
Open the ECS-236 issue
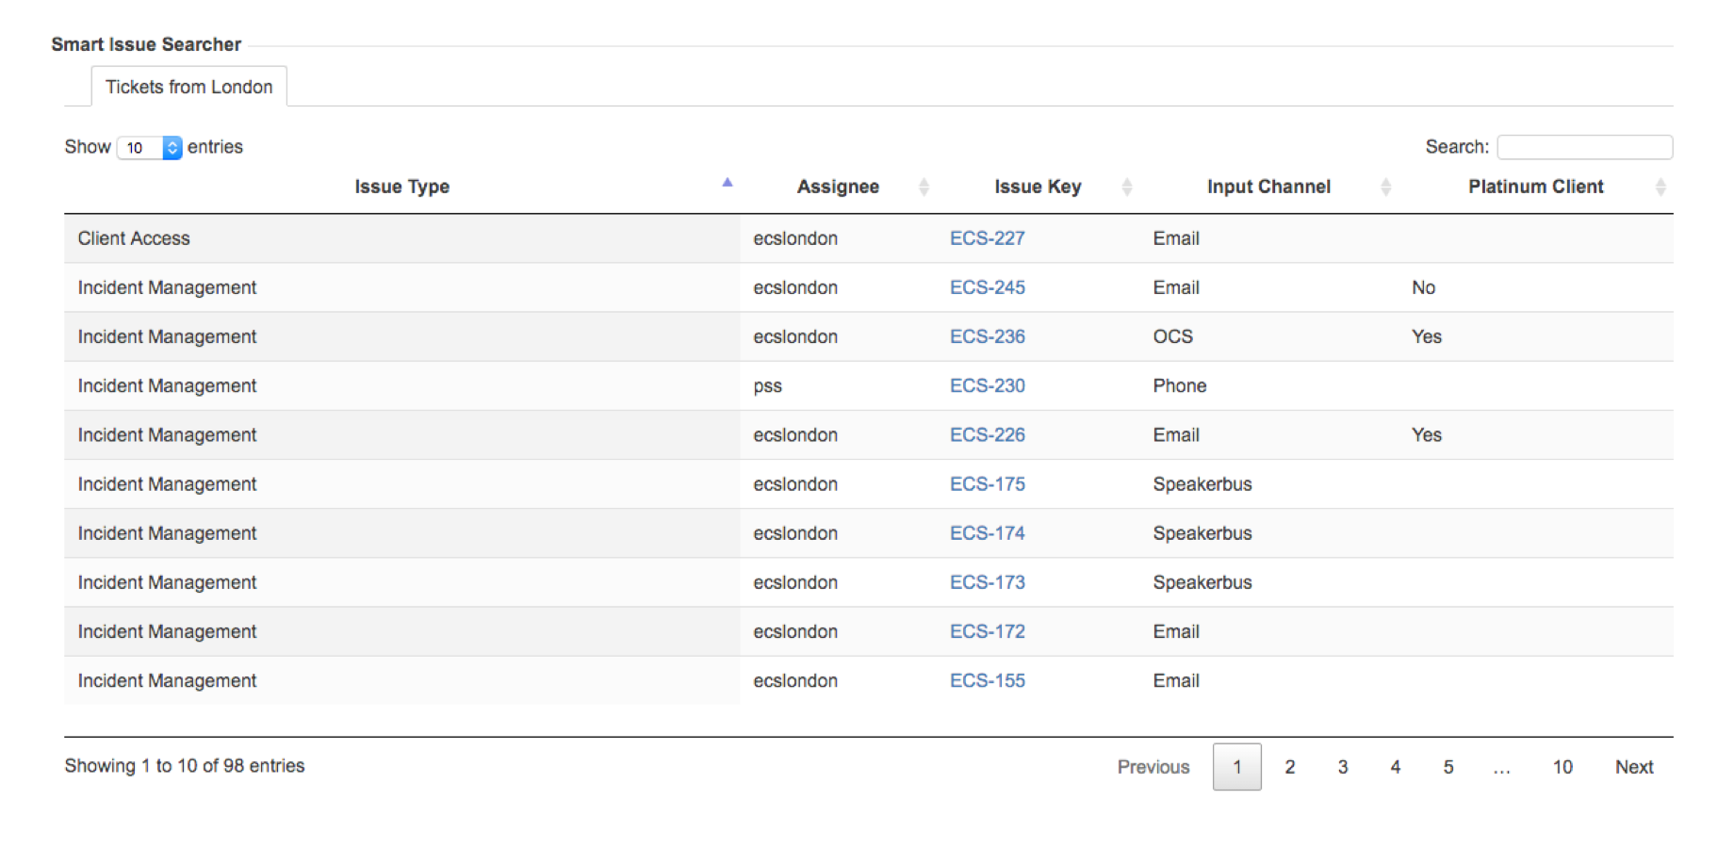coord(987,336)
